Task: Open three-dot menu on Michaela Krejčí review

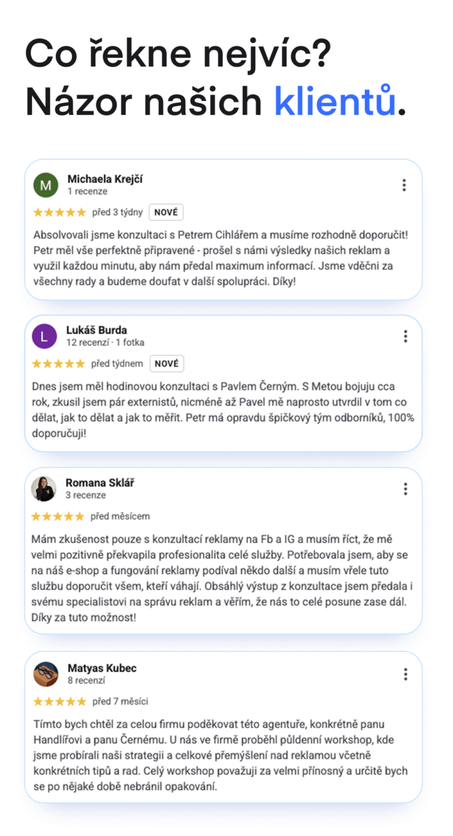Action: [x=404, y=185]
